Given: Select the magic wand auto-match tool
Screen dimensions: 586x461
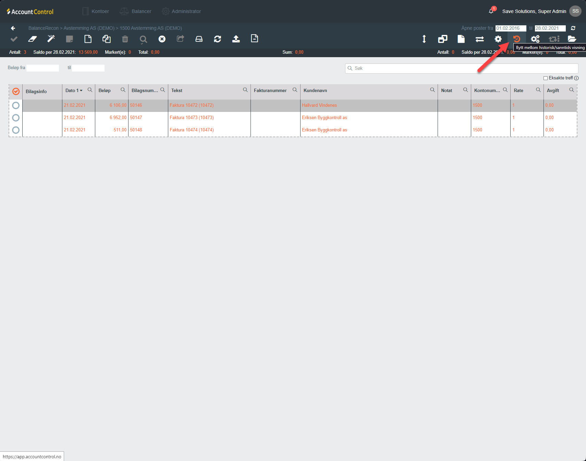Looking at the screenshot, I should click(51, 39).
